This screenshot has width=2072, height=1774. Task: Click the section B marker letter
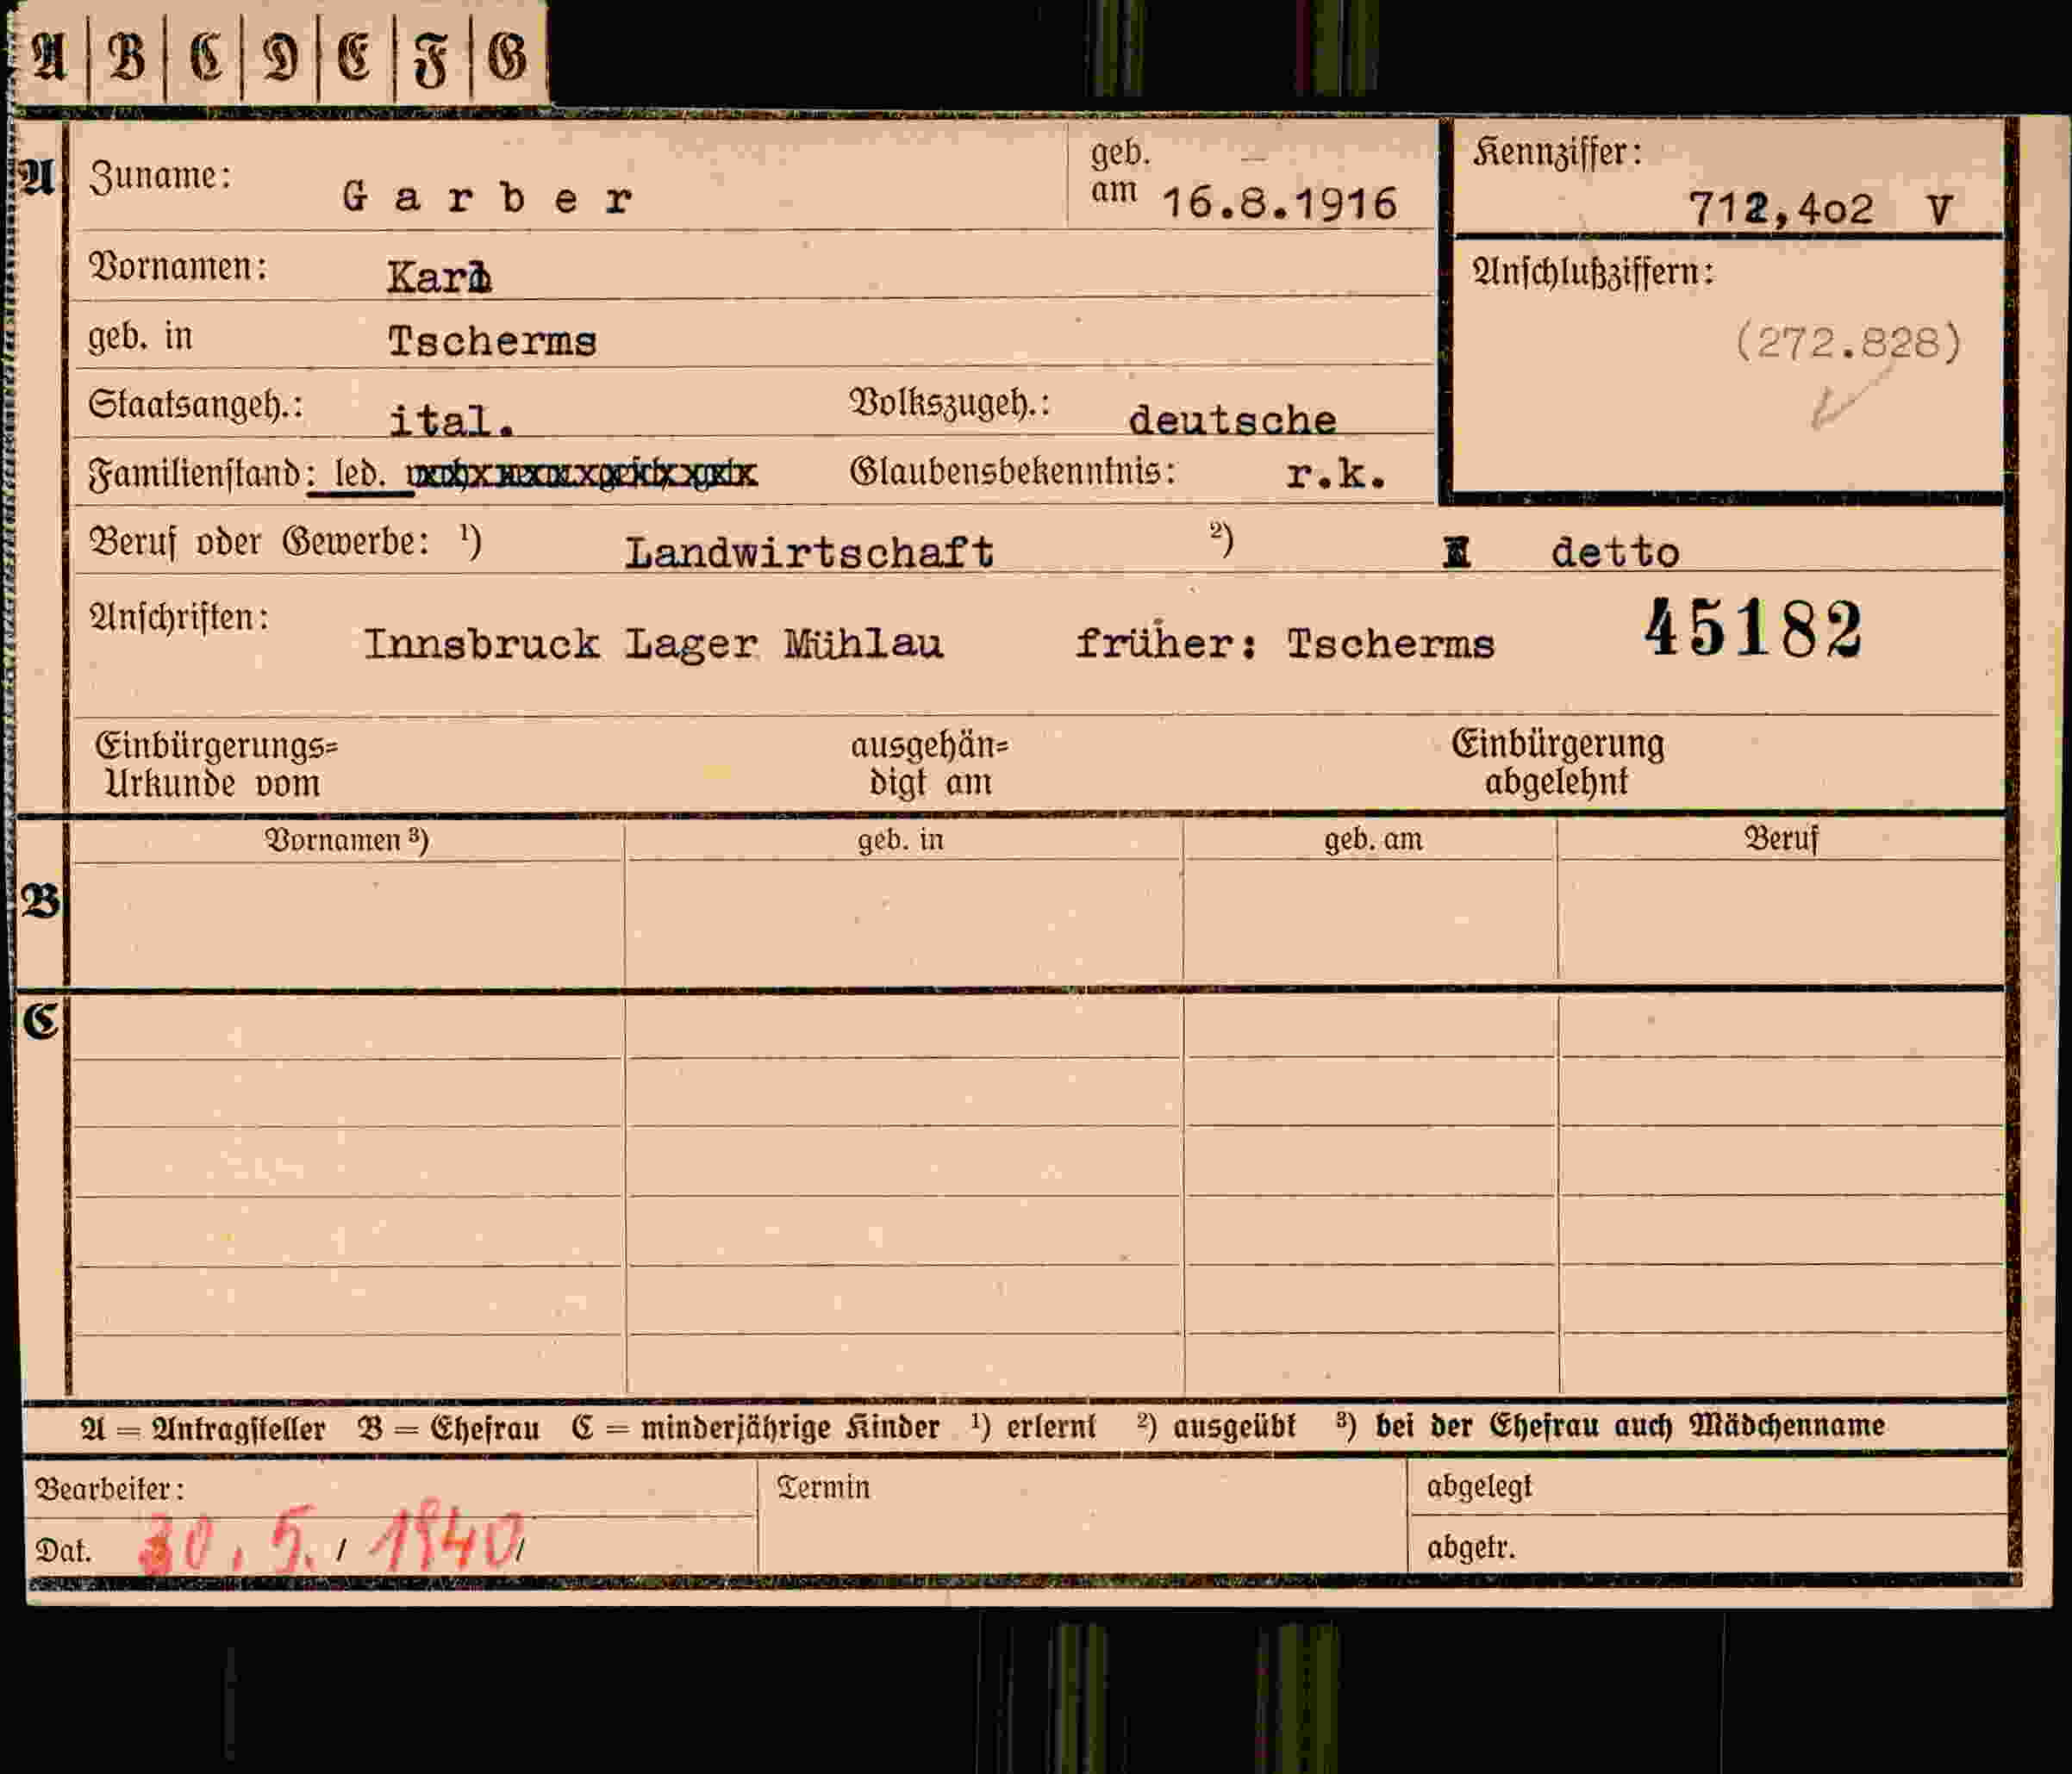(40, 902)
